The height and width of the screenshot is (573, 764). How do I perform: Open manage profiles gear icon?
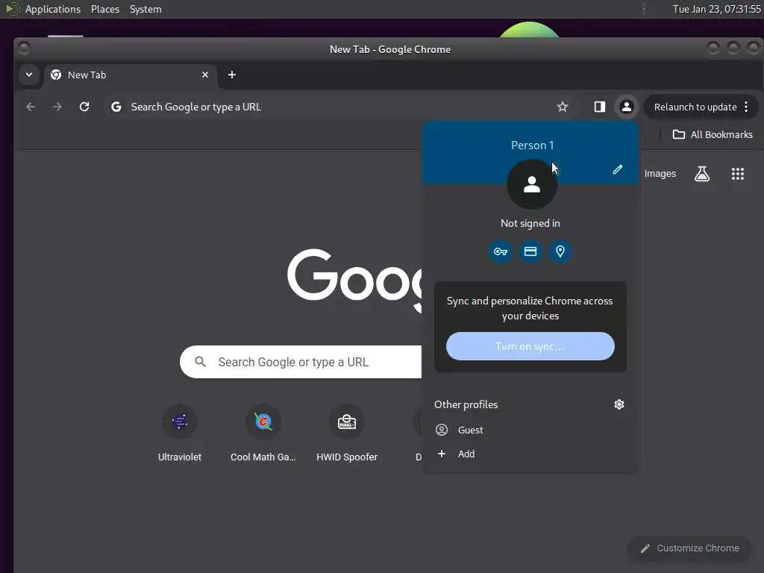coord(619,404)
